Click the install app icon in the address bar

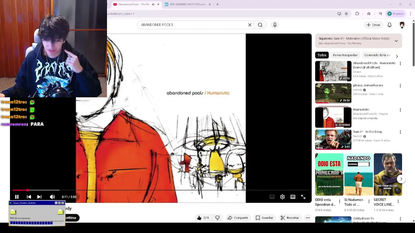339,14
